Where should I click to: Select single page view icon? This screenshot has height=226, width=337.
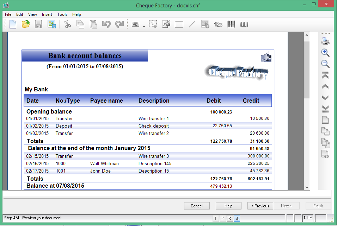325,120
